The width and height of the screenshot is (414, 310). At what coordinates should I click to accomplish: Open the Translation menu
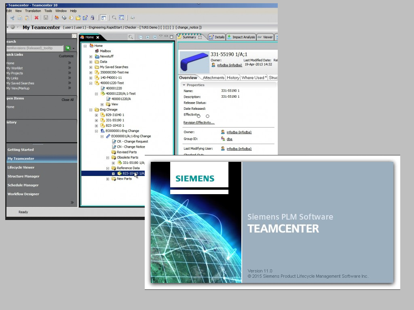pyautogui.click(x=33, y=11)
